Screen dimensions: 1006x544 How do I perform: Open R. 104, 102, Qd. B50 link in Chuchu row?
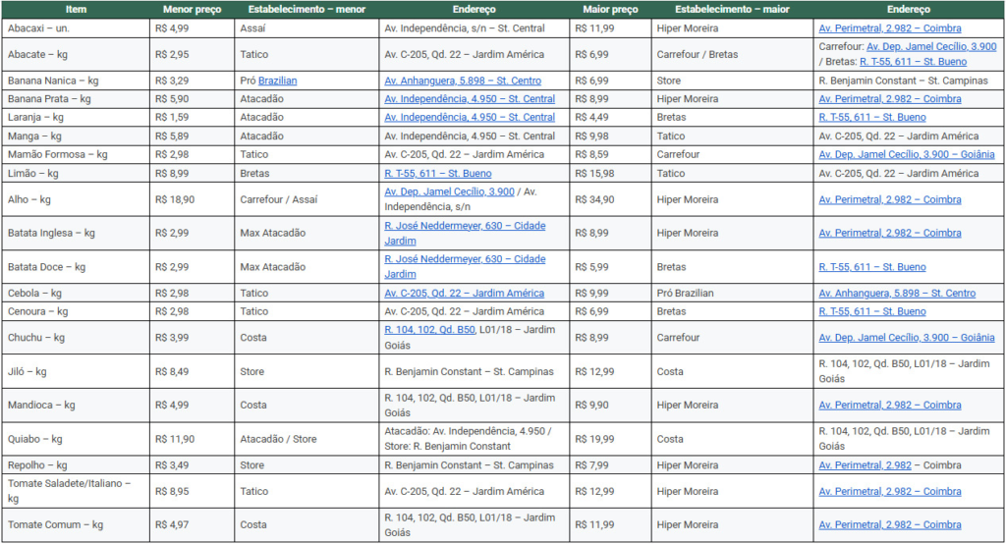click(x=430, y=330)
